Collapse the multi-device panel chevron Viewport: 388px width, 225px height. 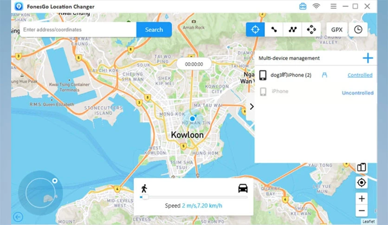(x=252, y=106)
